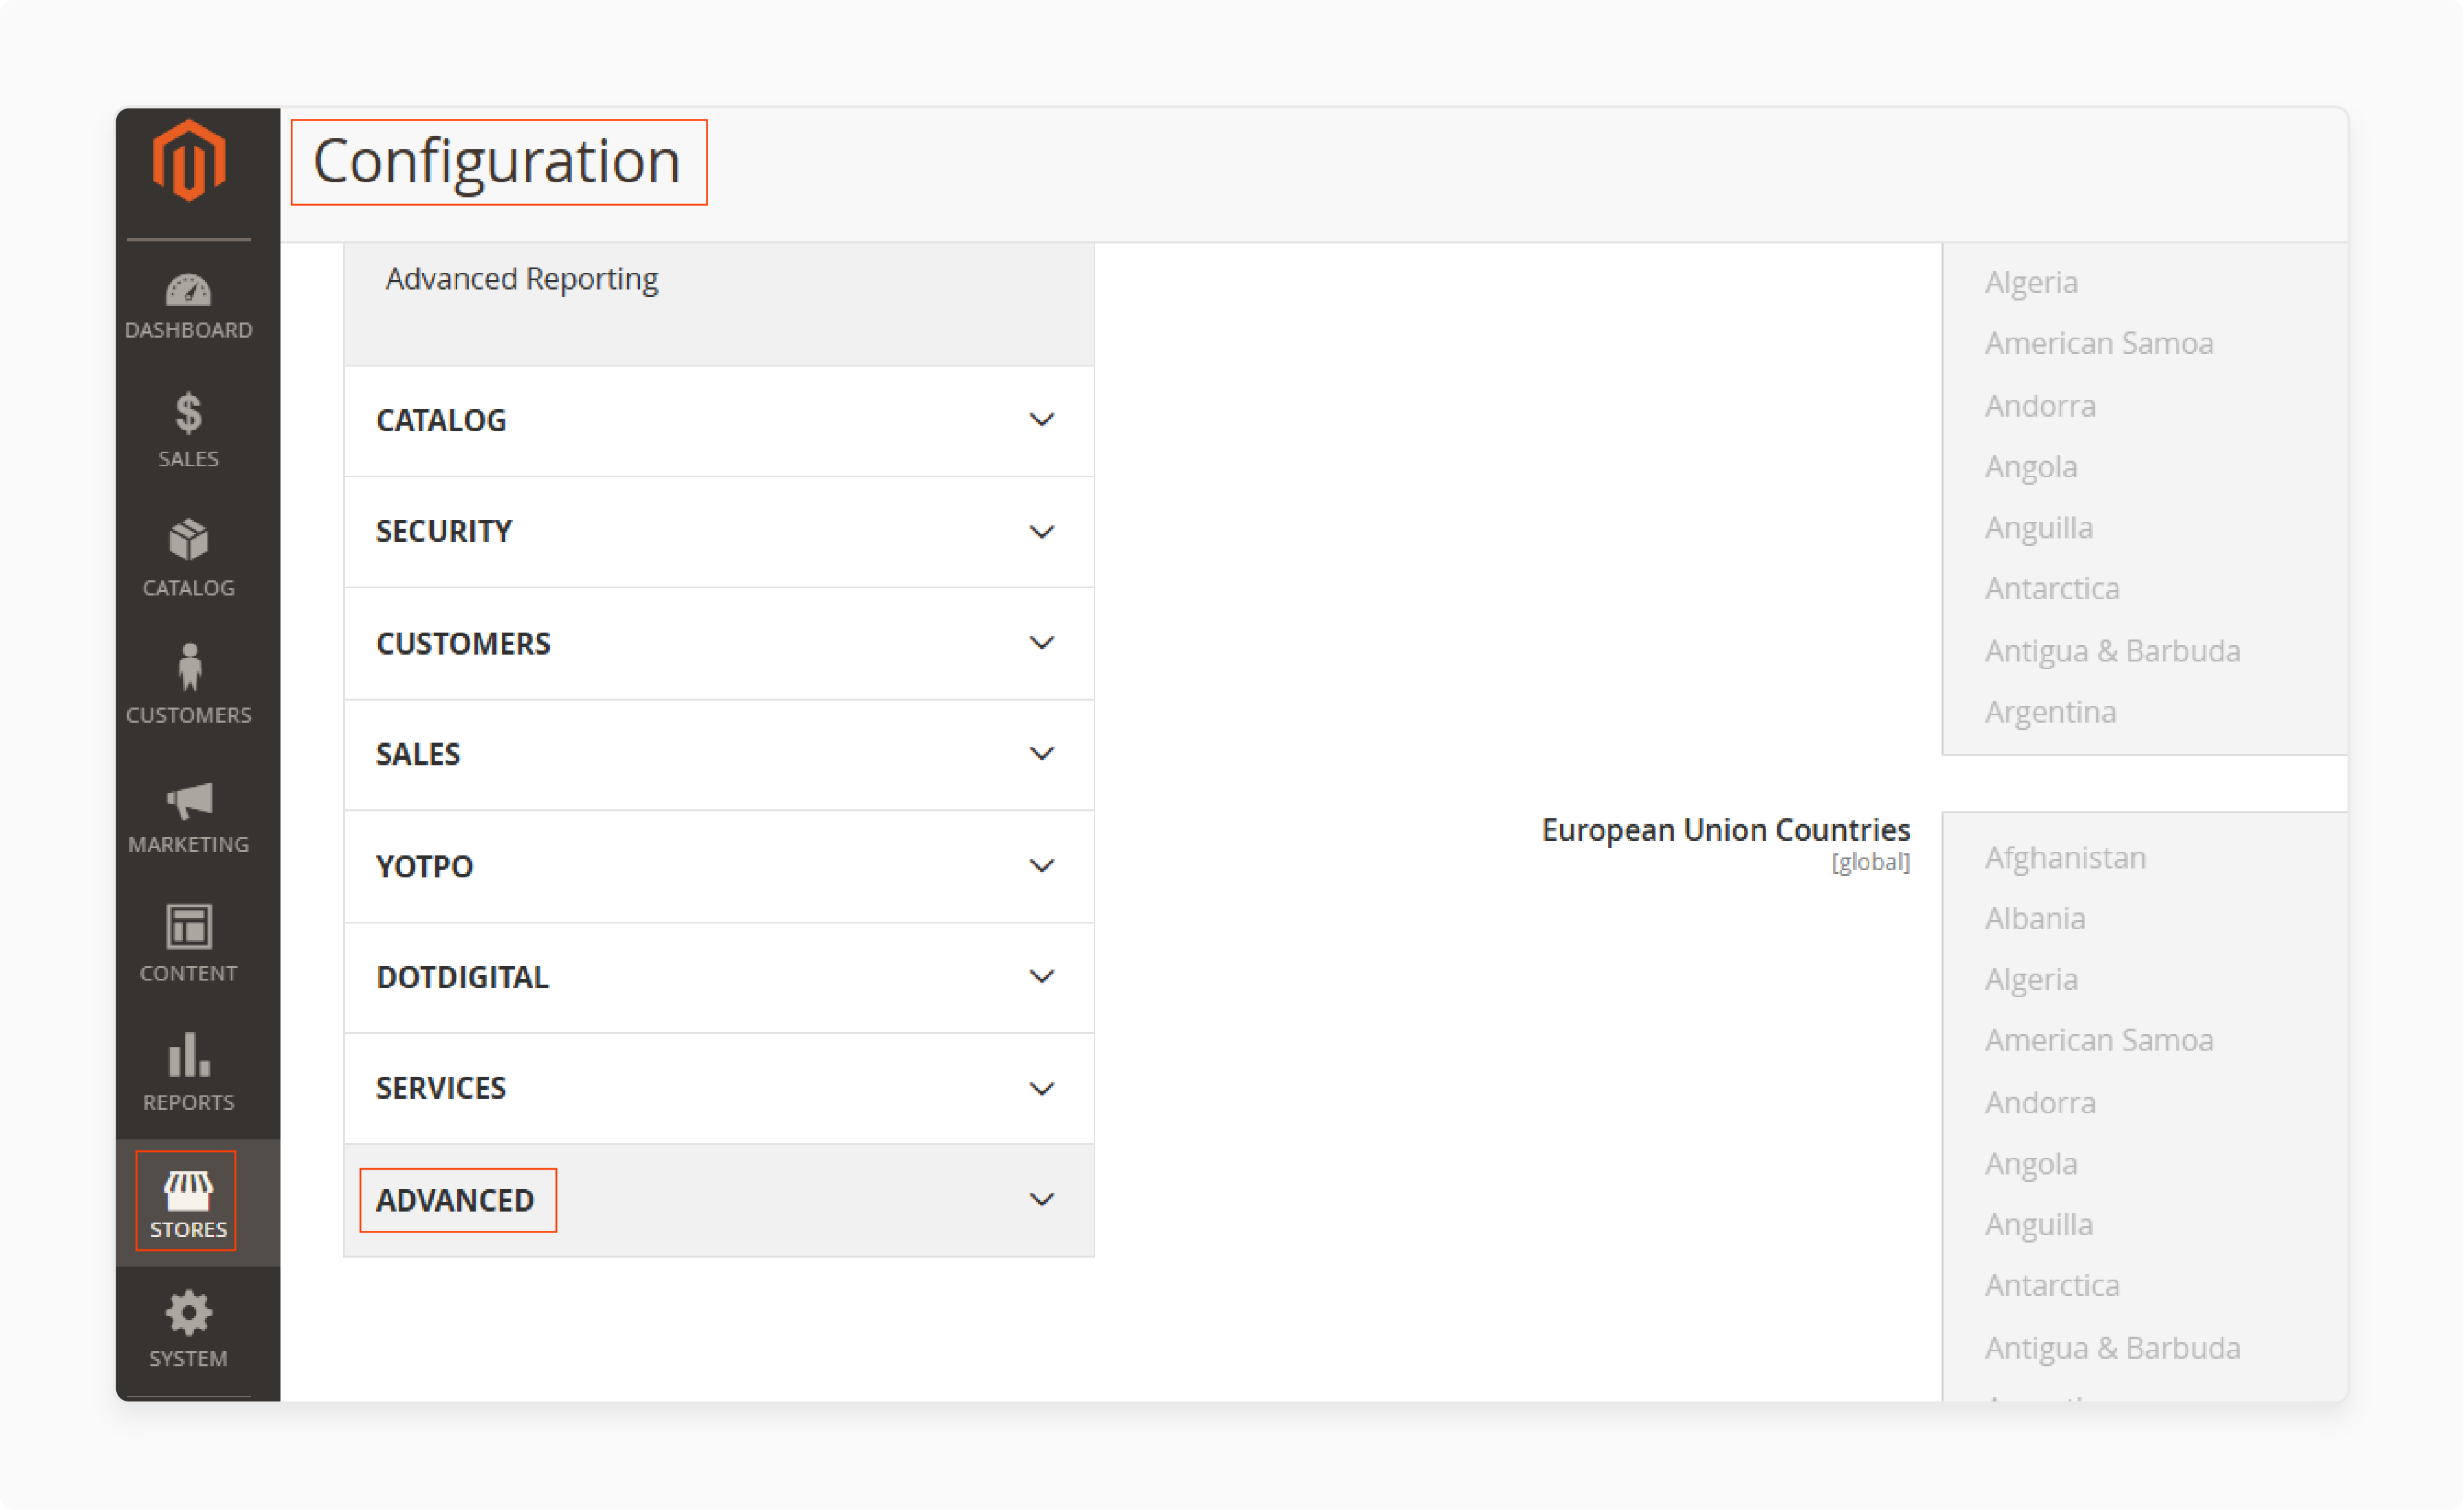Select SECURITY configuration tab label
Screen dimensions: 2464x1510
pyautogui.click(x=444, y=532)
